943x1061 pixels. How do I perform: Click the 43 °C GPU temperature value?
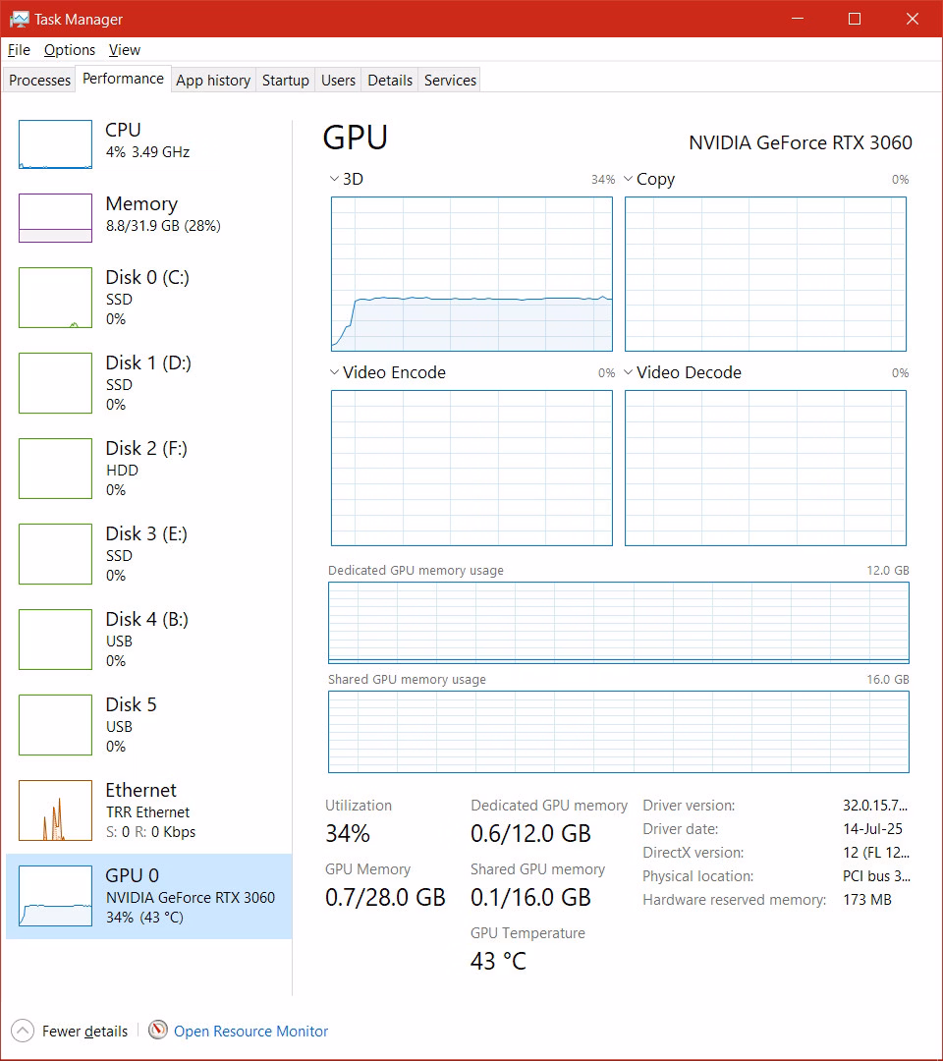[x=498, y=960]
